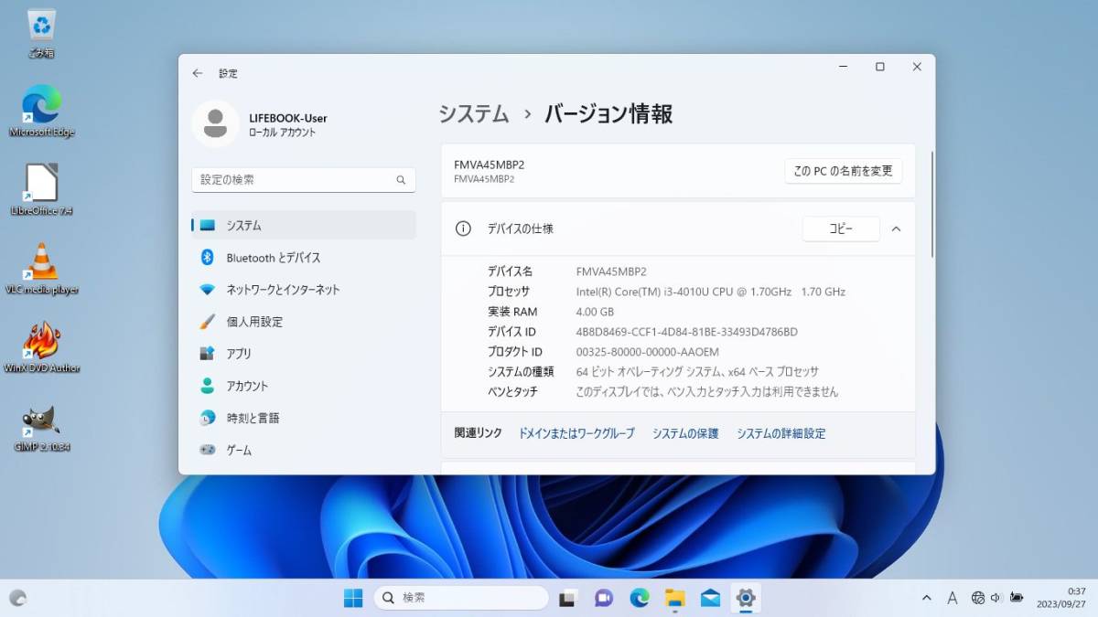Screen dimensions: 1098x617
Task: Click the システム breadcrumb in the header
Action: tap(474, 114)
